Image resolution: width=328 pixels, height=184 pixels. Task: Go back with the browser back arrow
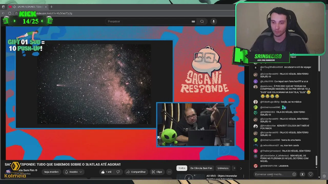(x=3, y=13)
